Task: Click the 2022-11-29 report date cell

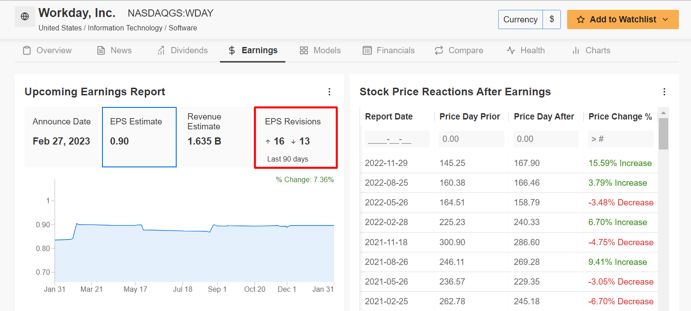Action: point(386,163)
